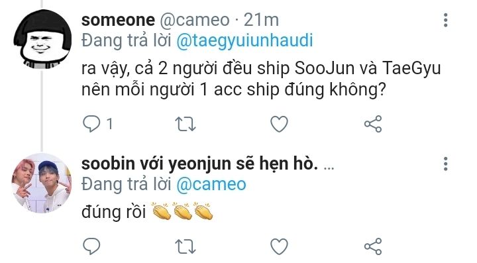
Task: Retweet the "đúng rồi" reply
Action: 185,246
